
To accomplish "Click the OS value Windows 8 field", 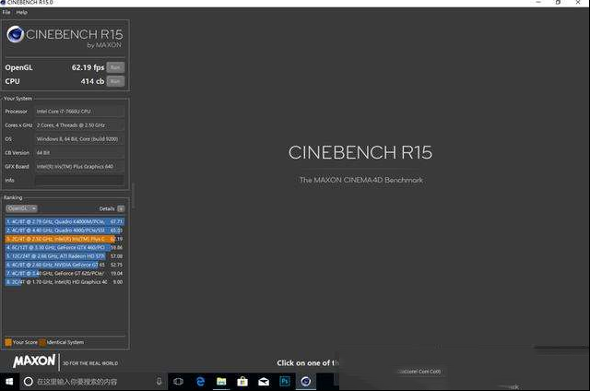I will pyautogui.click(x=79, y=139).
